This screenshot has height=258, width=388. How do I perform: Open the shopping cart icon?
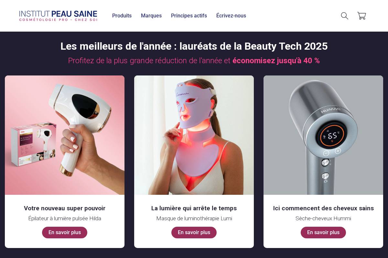tap(361, 16)
